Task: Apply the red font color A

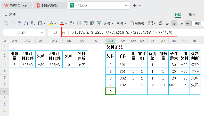Action: point(62,23)
